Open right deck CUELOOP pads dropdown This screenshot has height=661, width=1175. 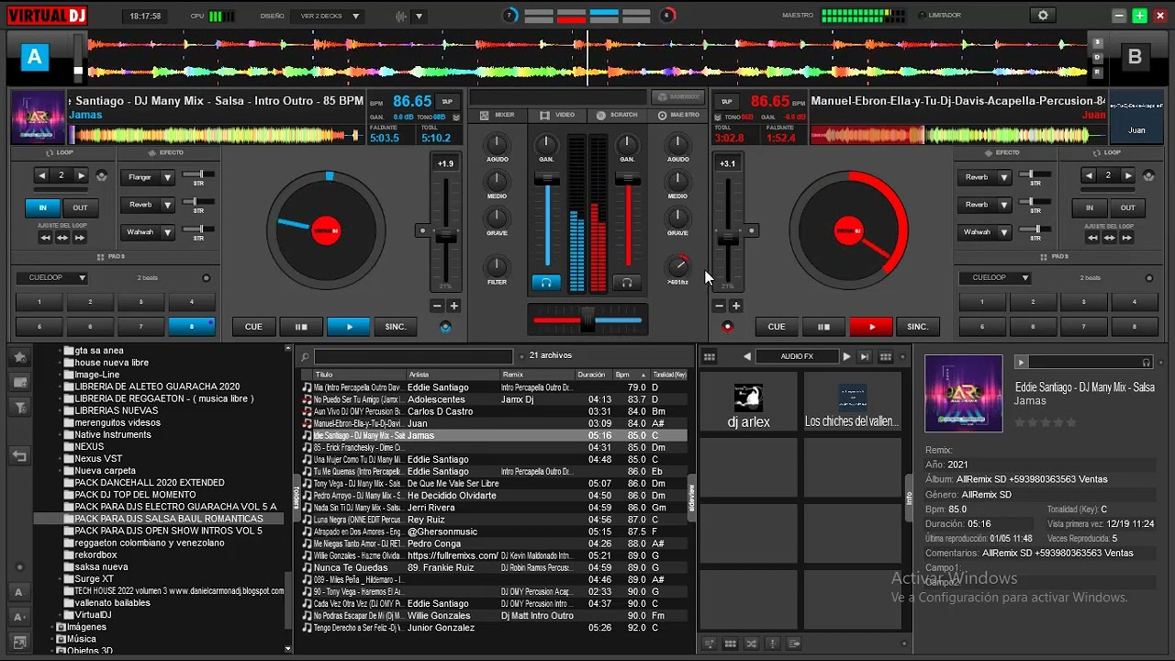pyautogui.click(x=994, y=277)
